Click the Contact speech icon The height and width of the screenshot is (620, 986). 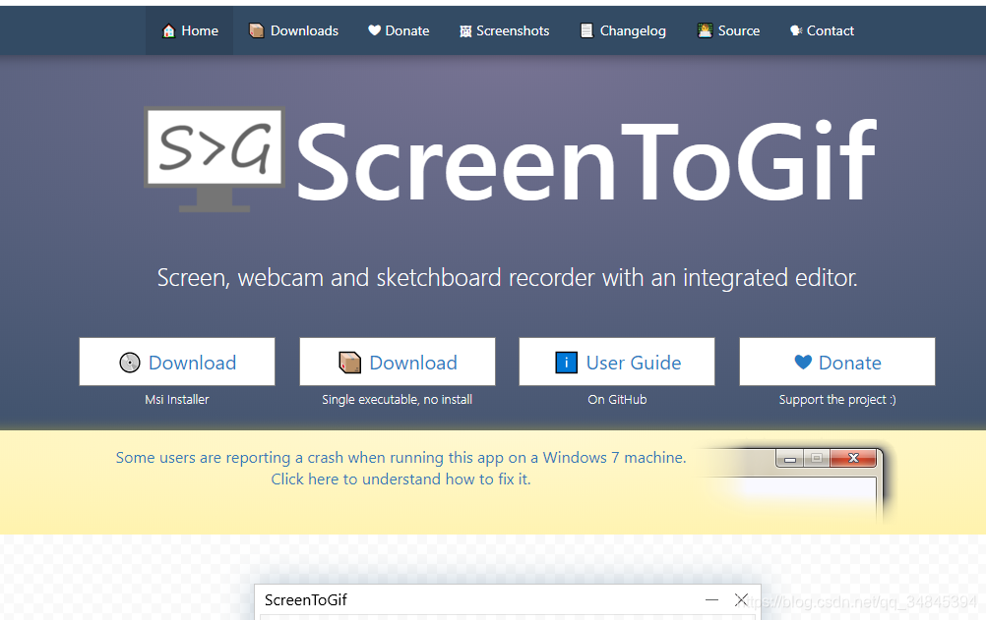[796, 30]
